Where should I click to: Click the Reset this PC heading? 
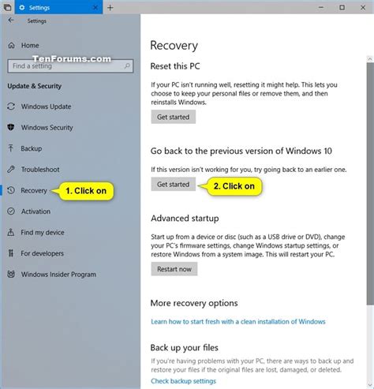(x=175, y=65)
